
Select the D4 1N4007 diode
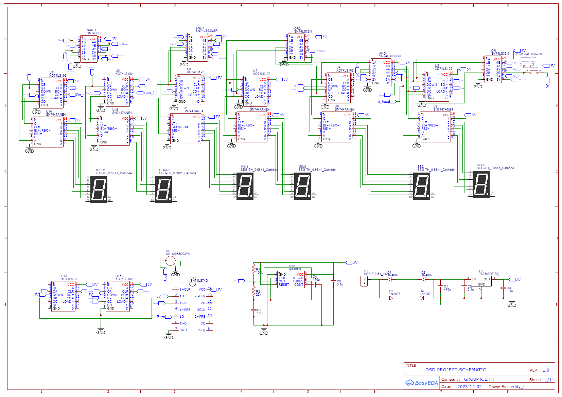pos(422,298)
